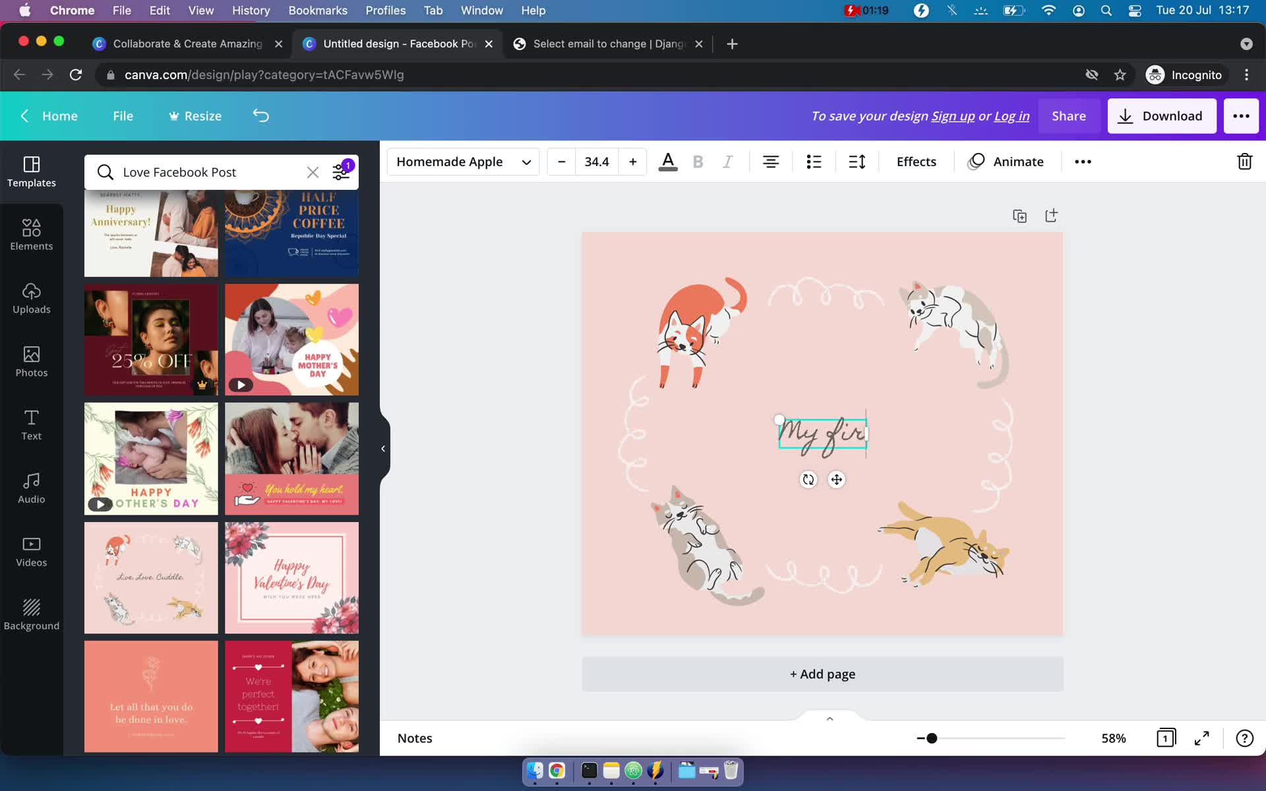Delete the selected element with trash icon
Screen dimensions: 1266x791
pyautogui.click(x=1244, y=161)
